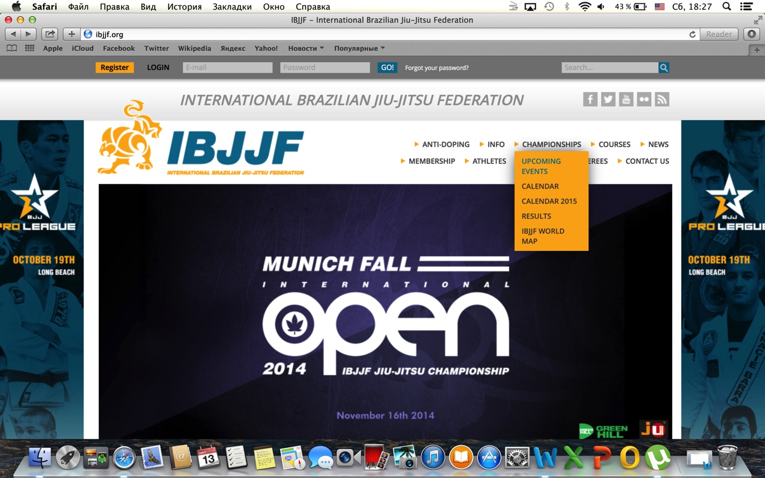This screenshot has width=765, height=478.
Task: Open the История menu in the menu bar
Action: tap(184, 6)
